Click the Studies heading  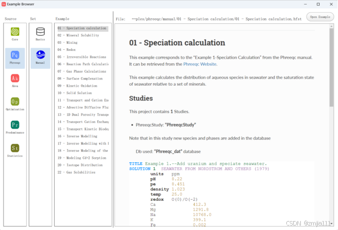pyautogui.click(x=141, y=98)
